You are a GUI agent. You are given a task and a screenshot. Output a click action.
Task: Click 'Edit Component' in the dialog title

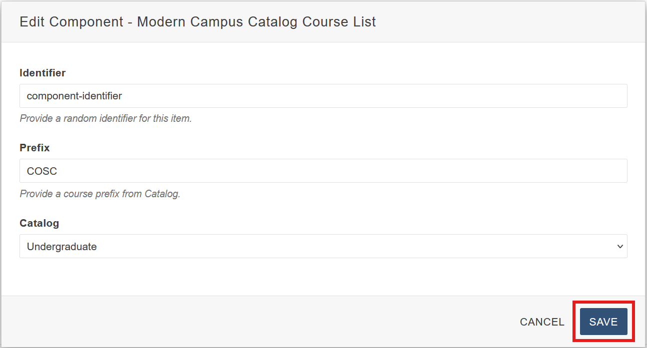coord(71,22)
